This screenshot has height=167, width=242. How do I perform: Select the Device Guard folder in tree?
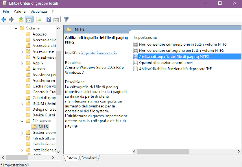(x=44, y=115)
